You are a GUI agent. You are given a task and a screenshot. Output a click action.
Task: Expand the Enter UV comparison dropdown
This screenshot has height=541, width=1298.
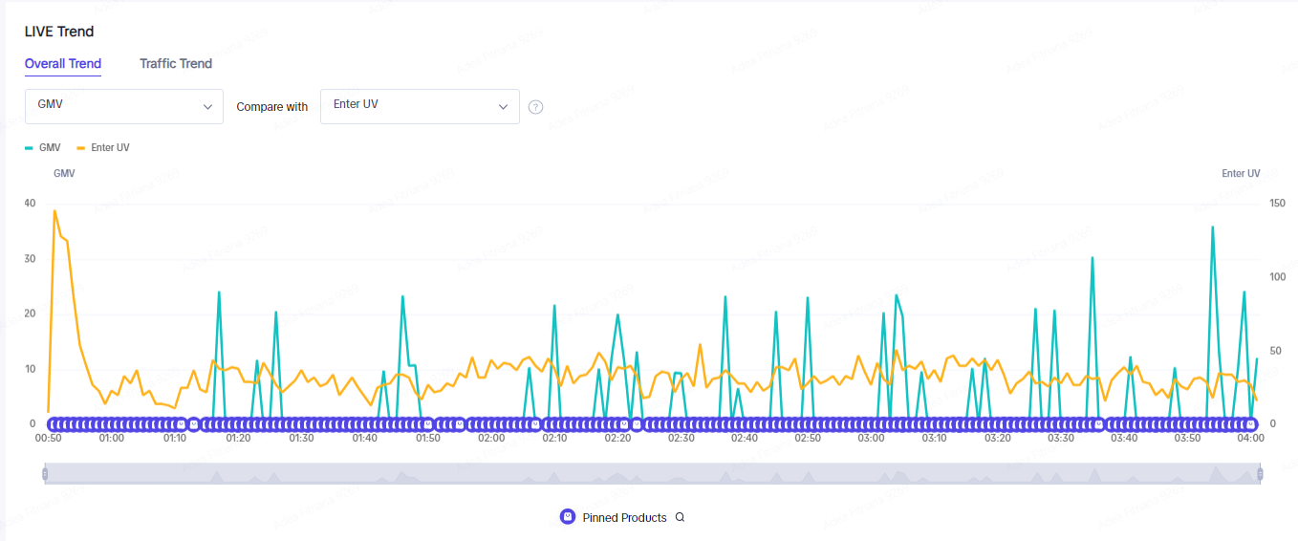420,106
